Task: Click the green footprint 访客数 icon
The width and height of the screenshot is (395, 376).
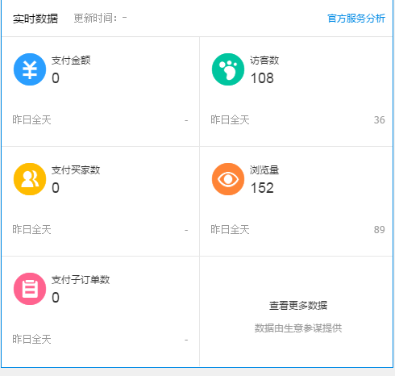Action: click(228, 69)
